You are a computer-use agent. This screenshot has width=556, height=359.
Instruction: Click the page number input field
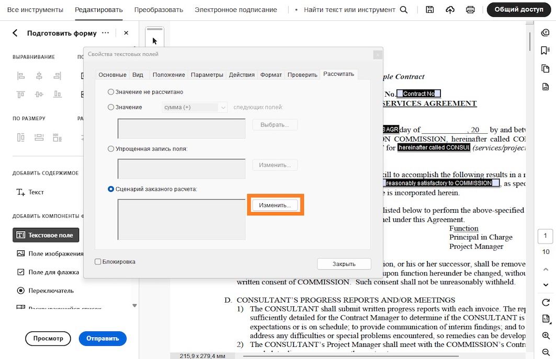pyautogui.click(x=546, y=236)
